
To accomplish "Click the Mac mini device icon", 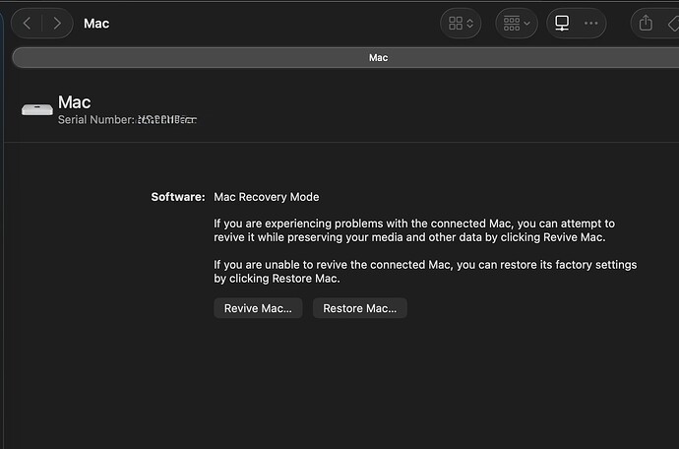I will pyautogui.click(x=37, y=109).
